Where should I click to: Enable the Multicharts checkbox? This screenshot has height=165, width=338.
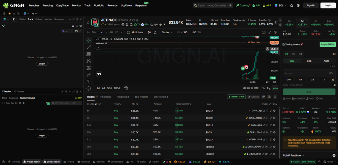pos(128,32)
